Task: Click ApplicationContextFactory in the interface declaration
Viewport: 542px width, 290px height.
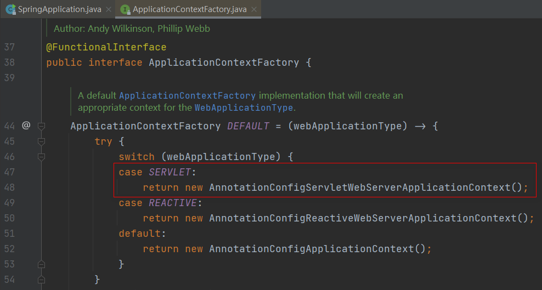Action: click(224, 62)
